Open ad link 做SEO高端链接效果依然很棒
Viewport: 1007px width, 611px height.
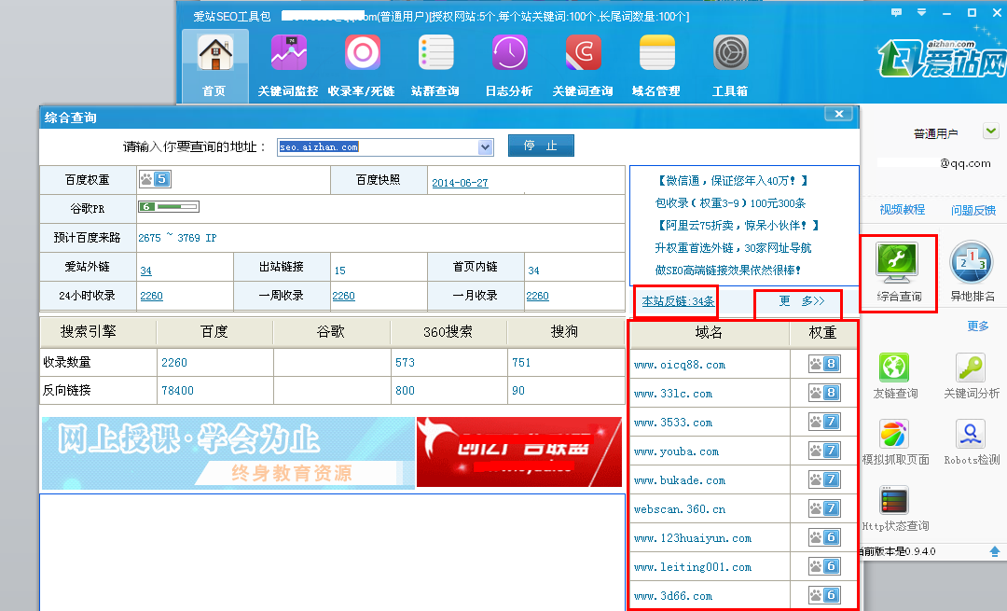tap(727, 271)
